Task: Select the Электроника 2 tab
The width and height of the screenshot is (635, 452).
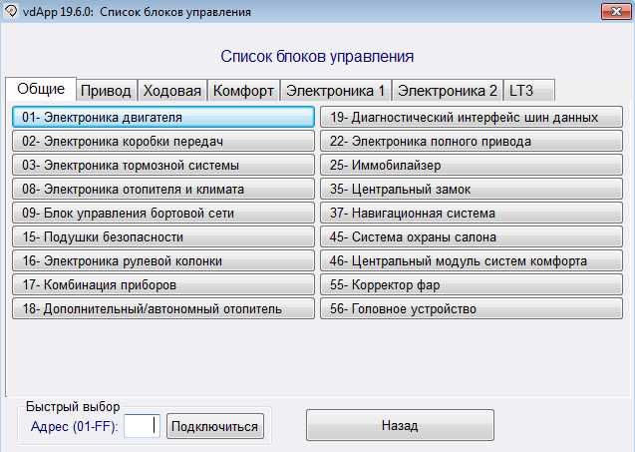Action: (448, 91)
